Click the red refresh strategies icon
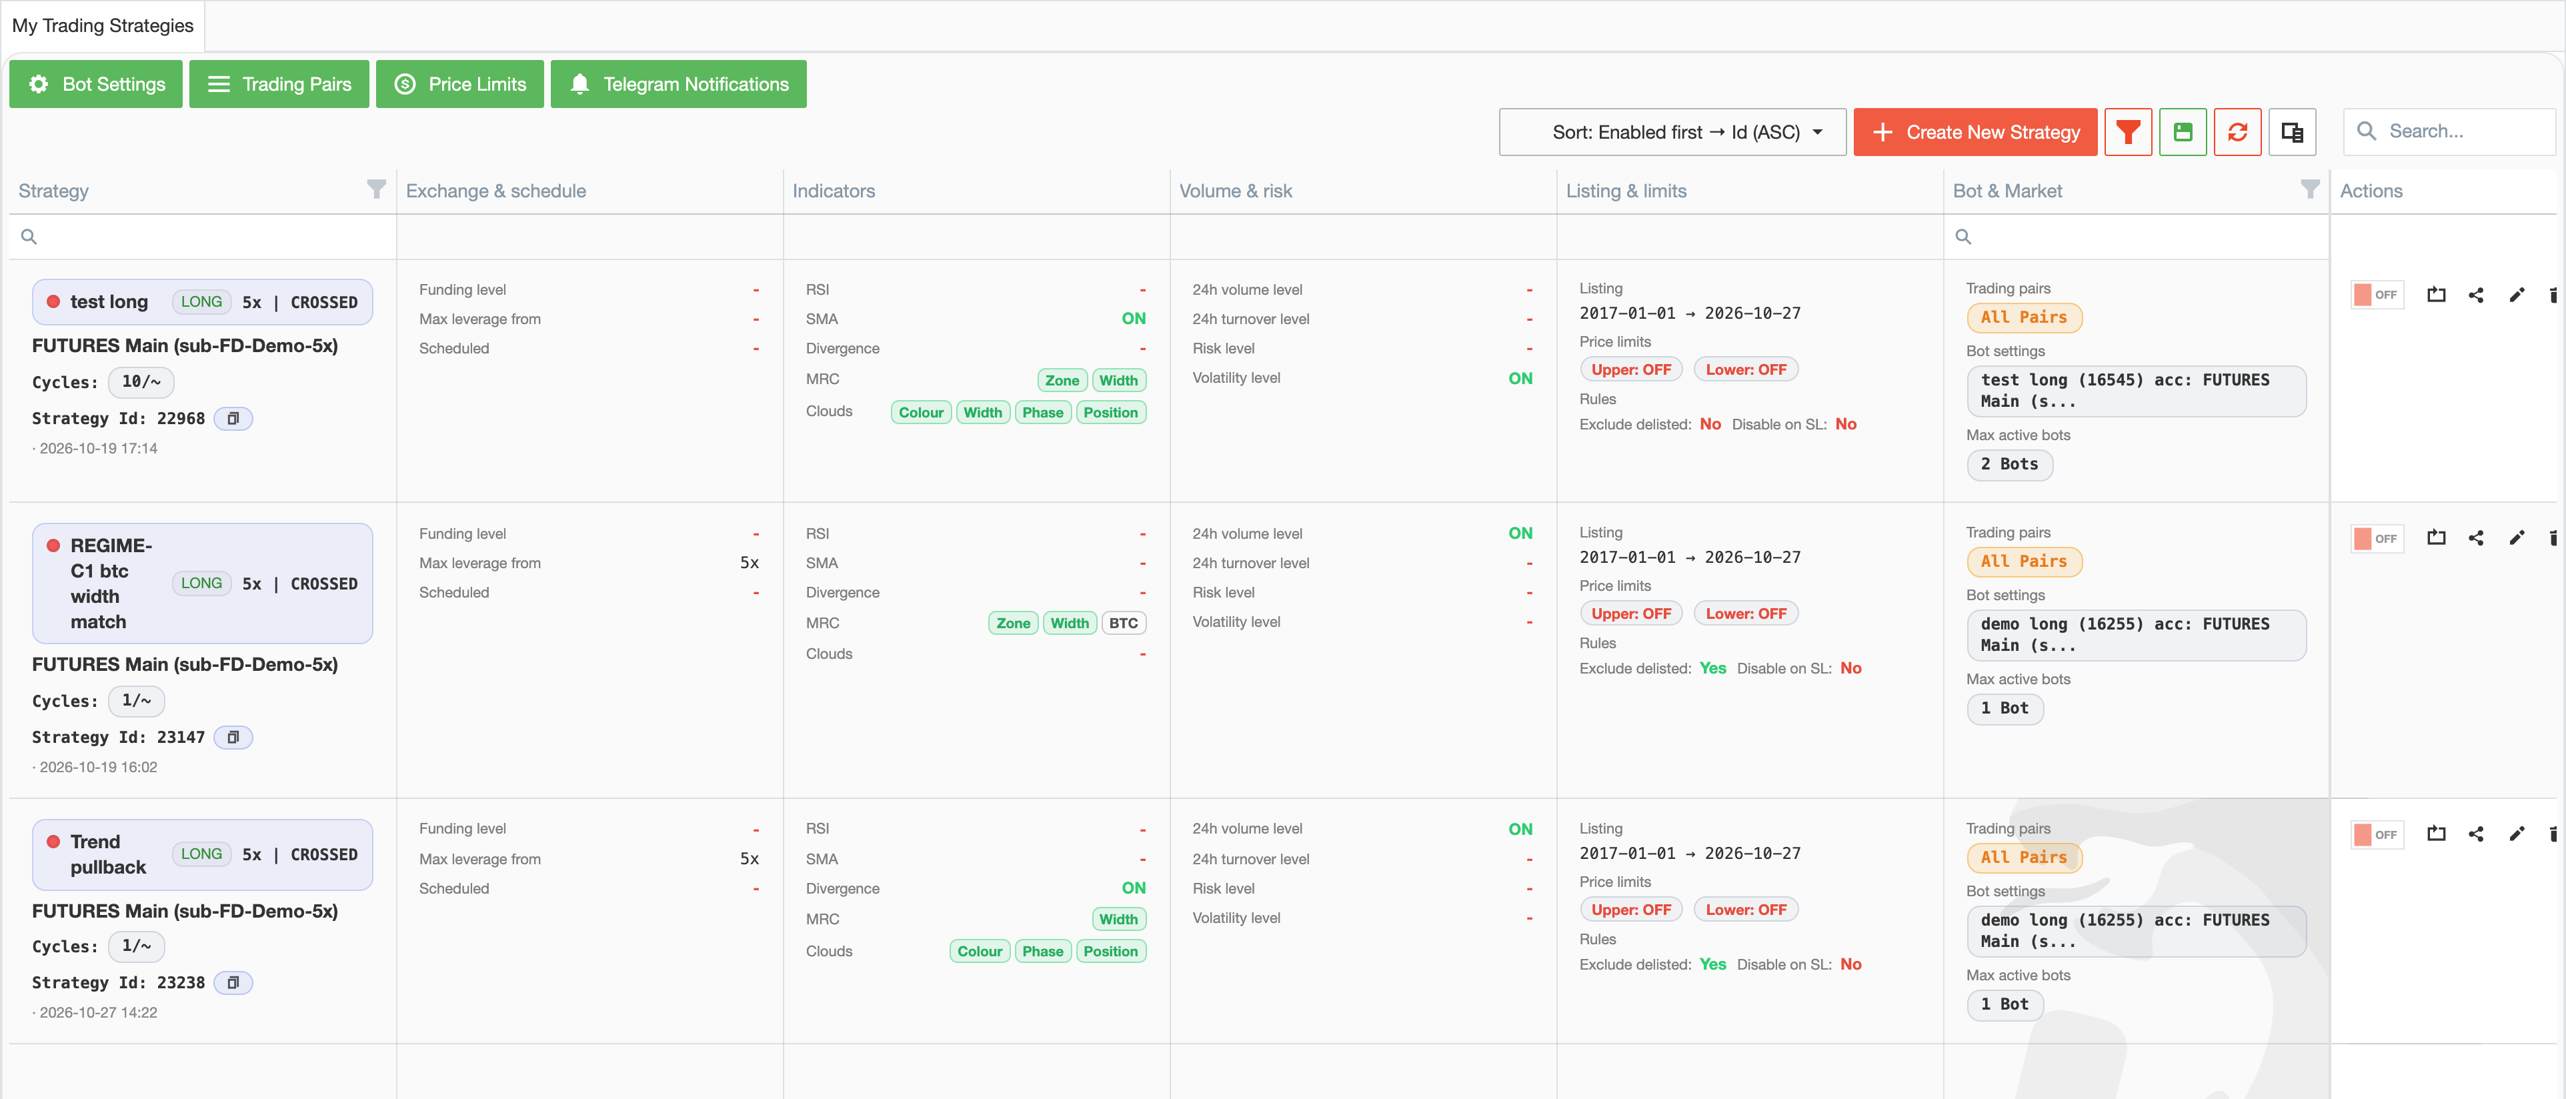The width and height of the screenshot is (2566, 1099). click(2237, 131)
